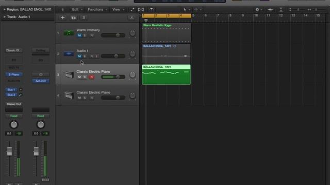
Task: Click the duplicate track button
Action: [x=73, y=17]
